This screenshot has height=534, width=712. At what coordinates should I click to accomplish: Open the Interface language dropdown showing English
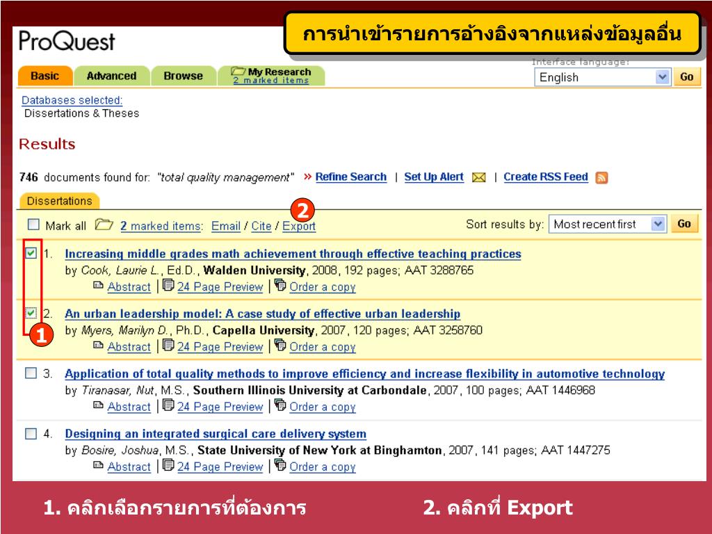click(601, 77)
